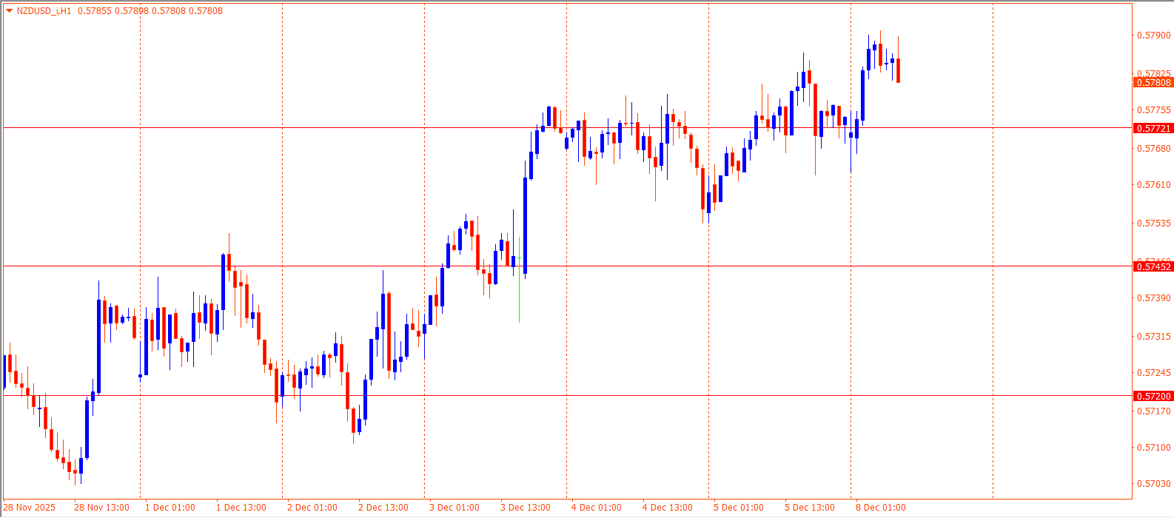The height and width of the screenshot is (518, 1174).
Task: Click the 28 Nov 13:00 time label
Action: [x=101, y=508]
